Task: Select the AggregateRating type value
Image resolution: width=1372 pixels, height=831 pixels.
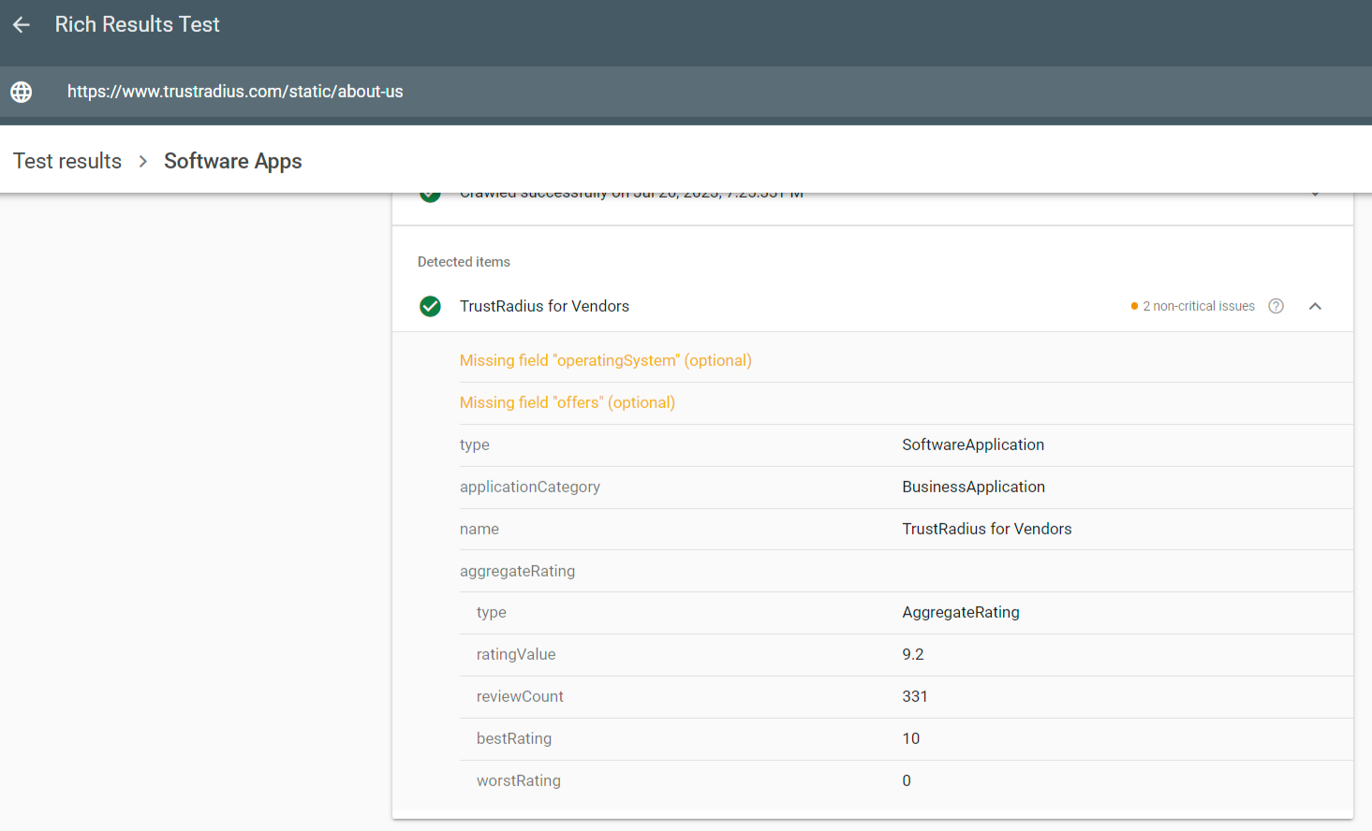Action: 961,612
